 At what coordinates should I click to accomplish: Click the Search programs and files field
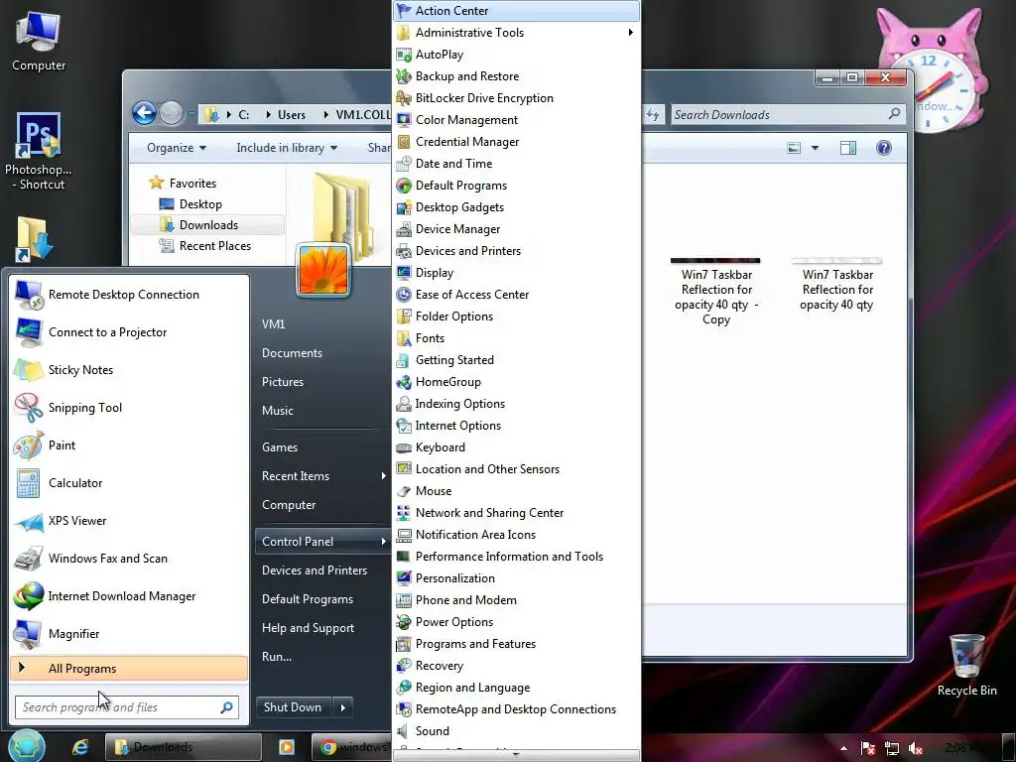click(126, 706)
